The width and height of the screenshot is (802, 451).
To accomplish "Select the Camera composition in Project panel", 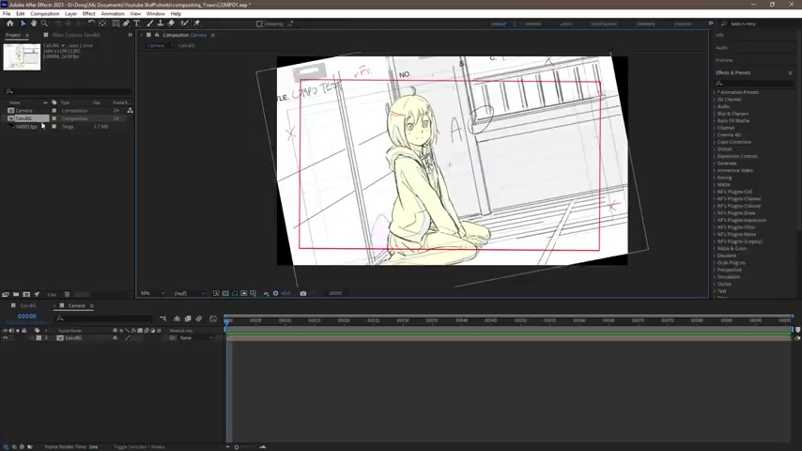I will pyautogui.click(x=23, y=111).
